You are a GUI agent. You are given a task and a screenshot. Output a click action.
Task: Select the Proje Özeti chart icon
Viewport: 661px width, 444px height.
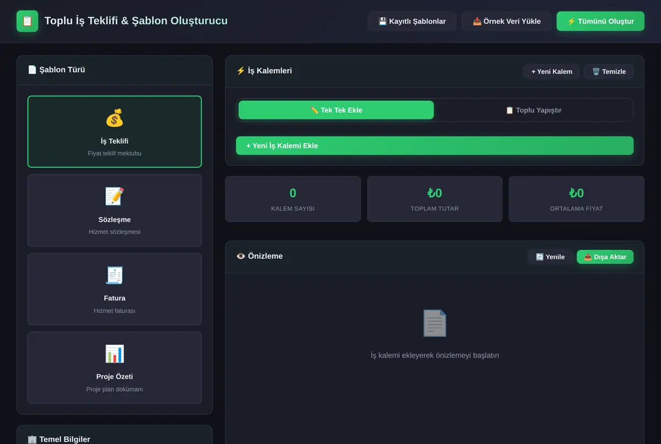pyautogui.click(x=115, y=354)
